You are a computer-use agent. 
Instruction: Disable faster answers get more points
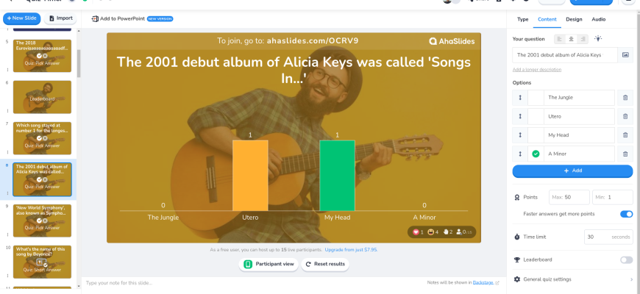tap(626, 214)
